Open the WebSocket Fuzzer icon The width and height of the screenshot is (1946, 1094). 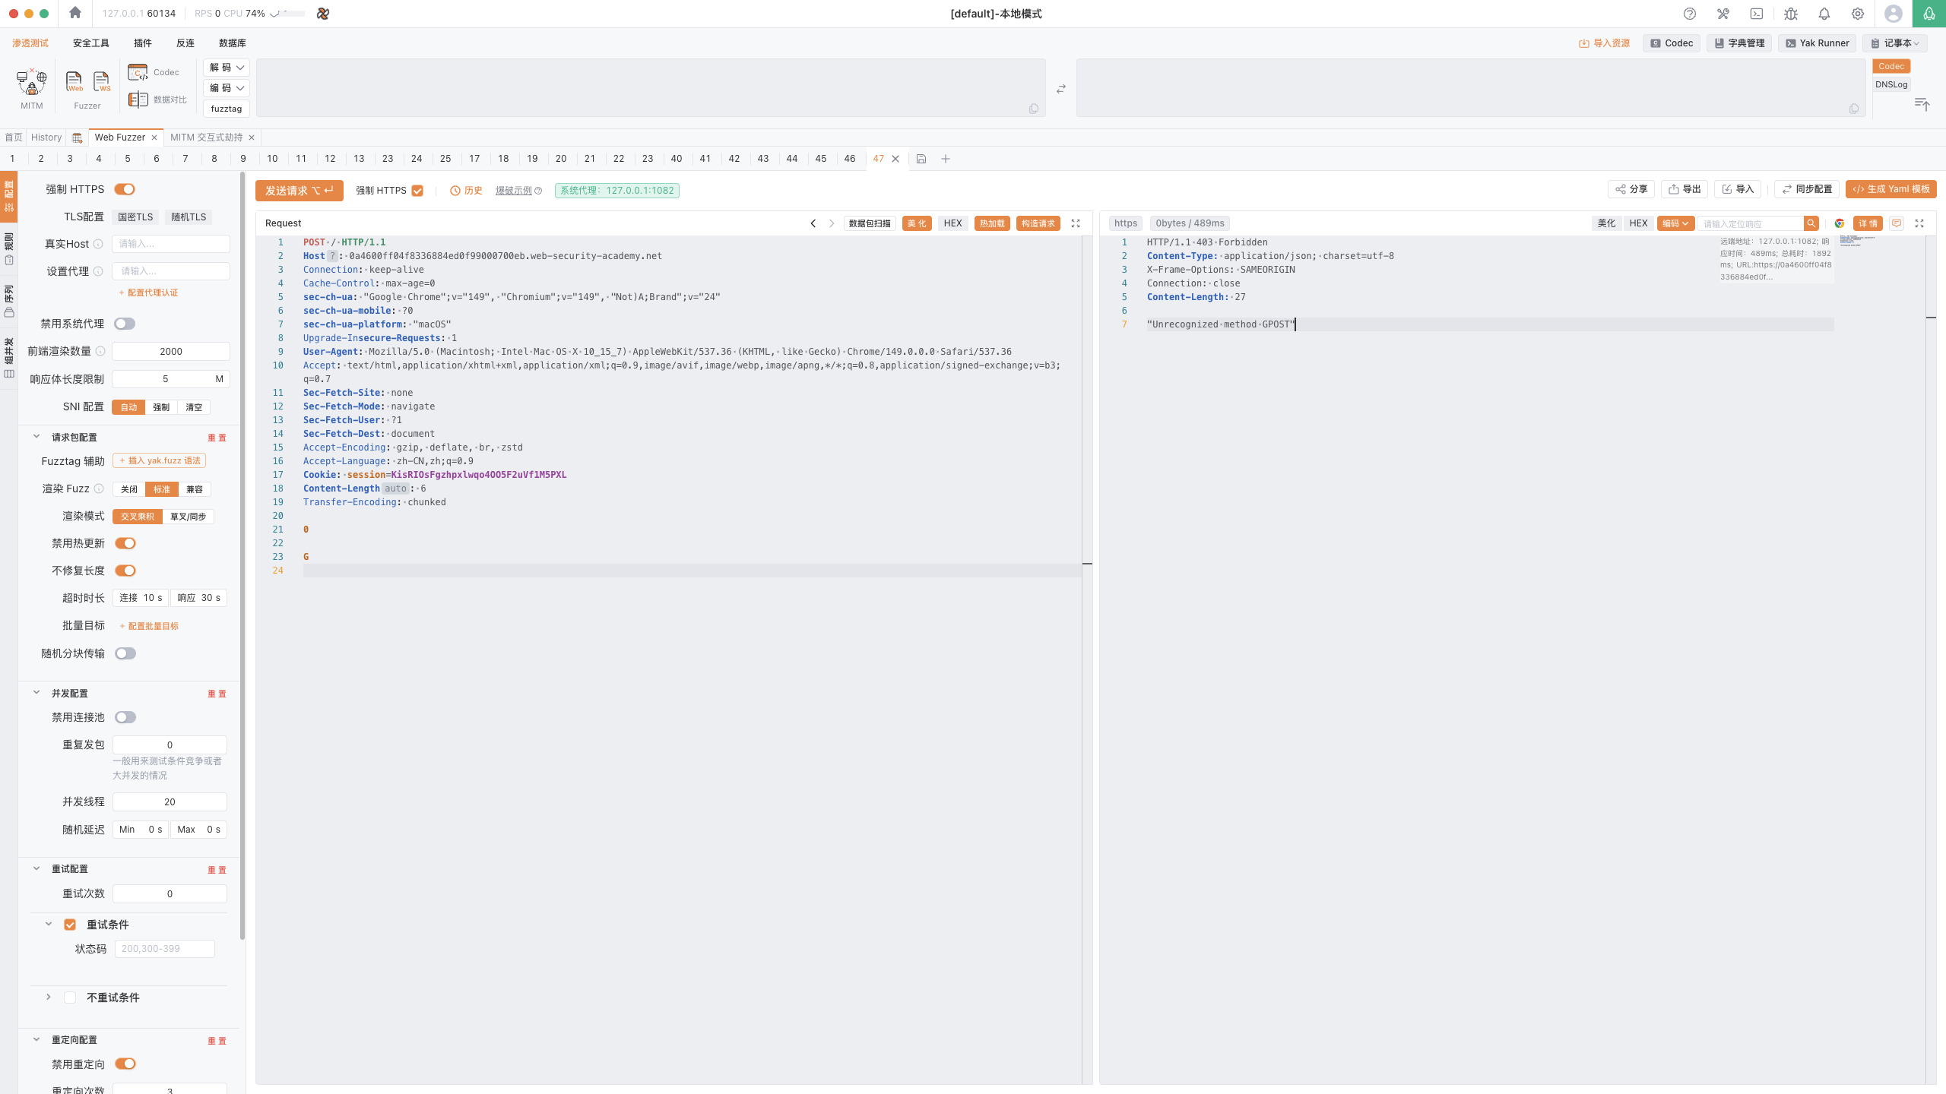(101, 81)
